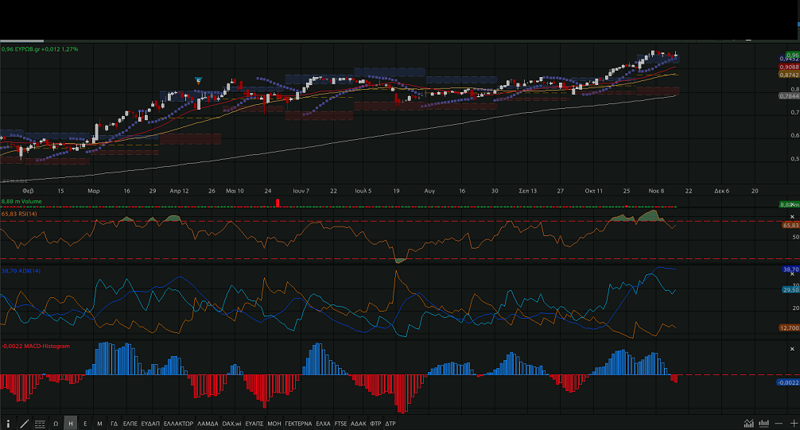
Task: Zoom in with the plus icon
Action: [x=792, y=424]
